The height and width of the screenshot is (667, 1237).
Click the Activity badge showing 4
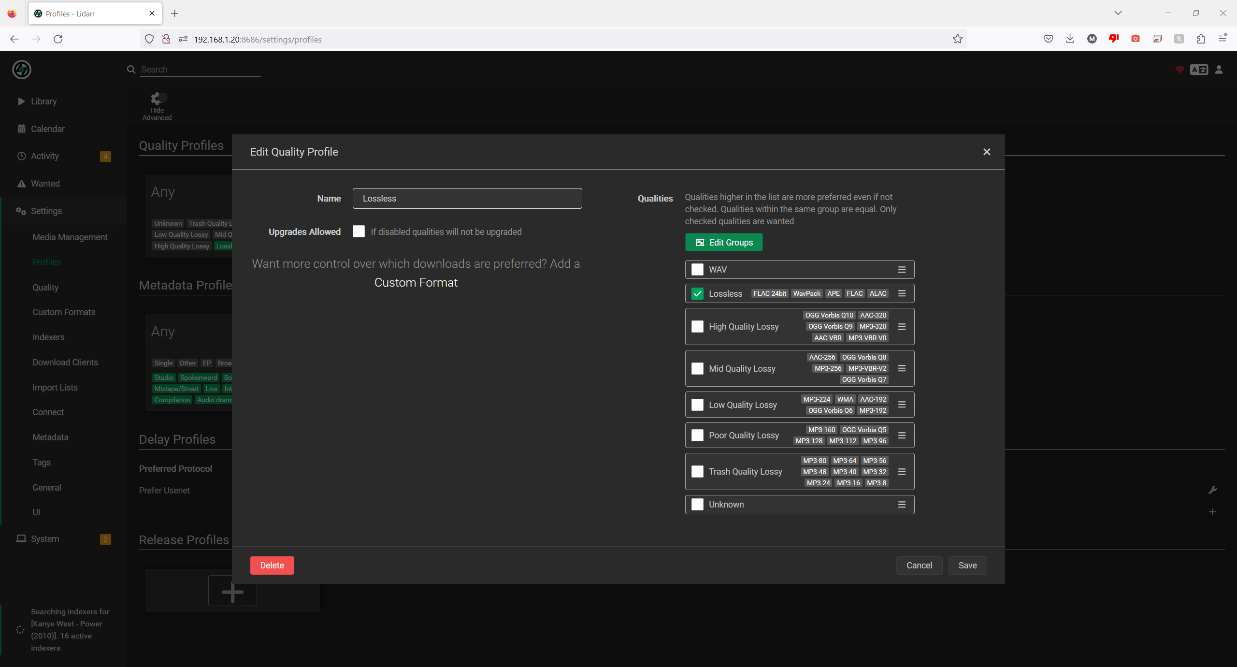pyautogui.click(x=105, y=156)
